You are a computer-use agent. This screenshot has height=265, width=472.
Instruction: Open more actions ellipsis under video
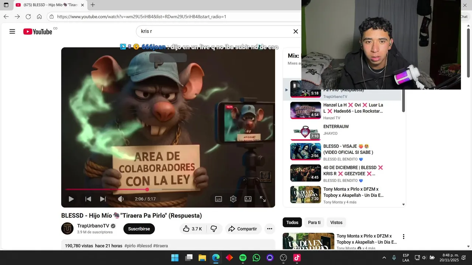click(x=270, y=229)
